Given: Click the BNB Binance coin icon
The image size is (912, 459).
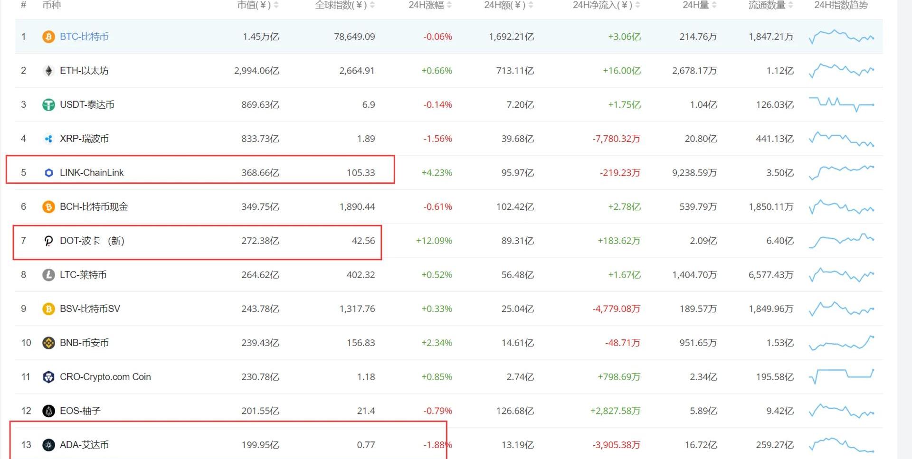Looking at the screenshot, I should [x=48, y=343].
